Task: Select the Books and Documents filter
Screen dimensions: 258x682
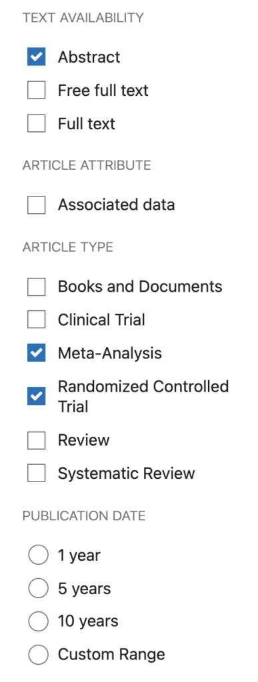Action: coord(36,286)
